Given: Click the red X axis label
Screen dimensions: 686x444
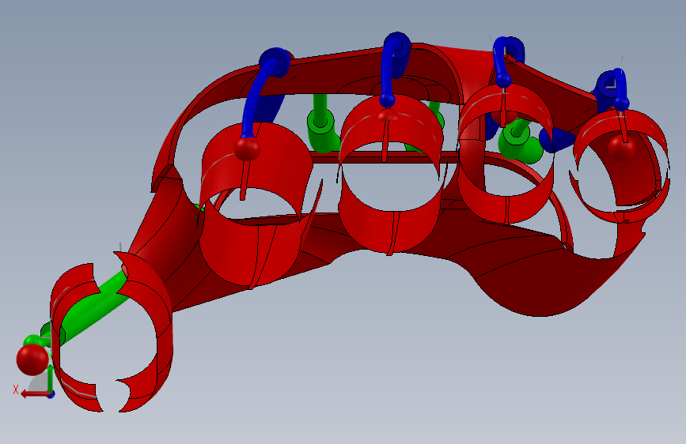Looking at the screenshot, I should (x=16, y=389).
